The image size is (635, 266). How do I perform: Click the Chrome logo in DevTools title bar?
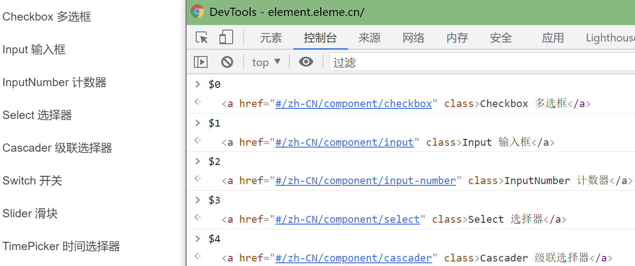[x=198, y=12]
